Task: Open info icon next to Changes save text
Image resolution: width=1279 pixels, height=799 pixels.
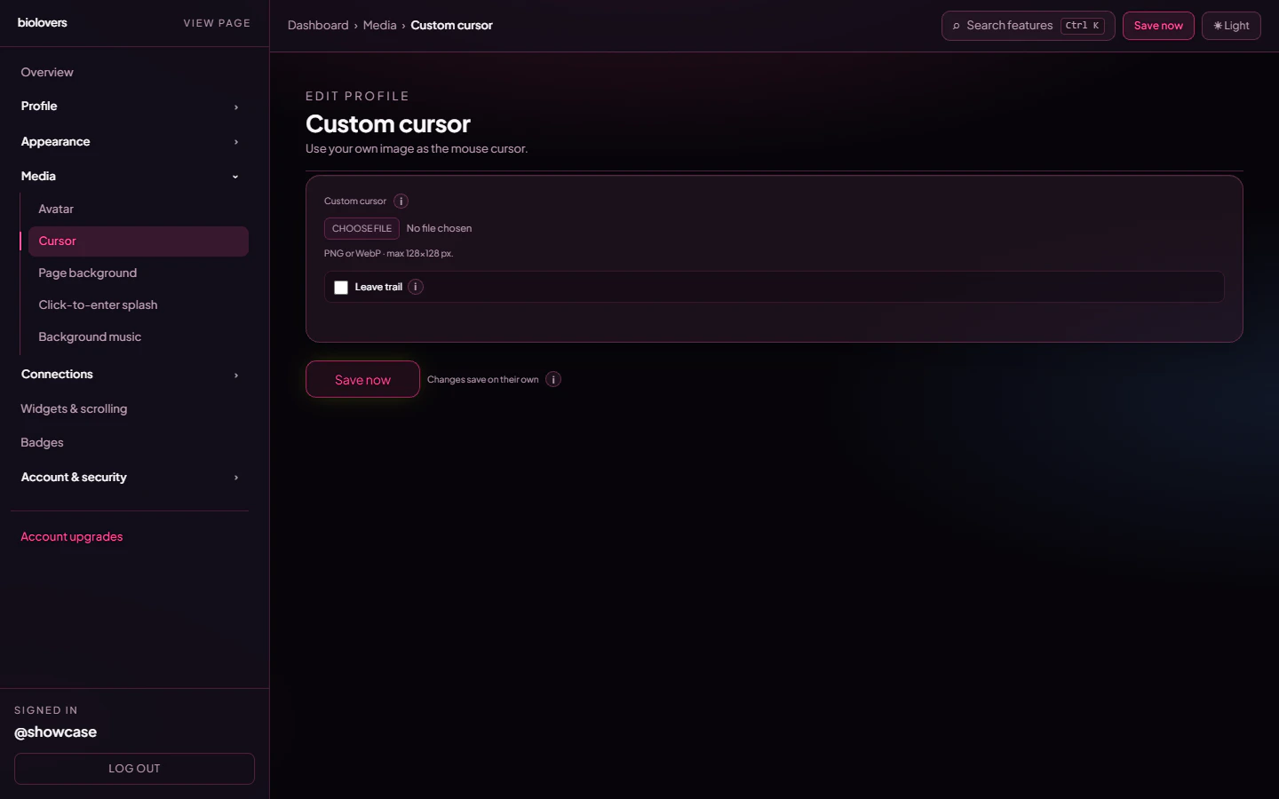Action: click(552, 379)
